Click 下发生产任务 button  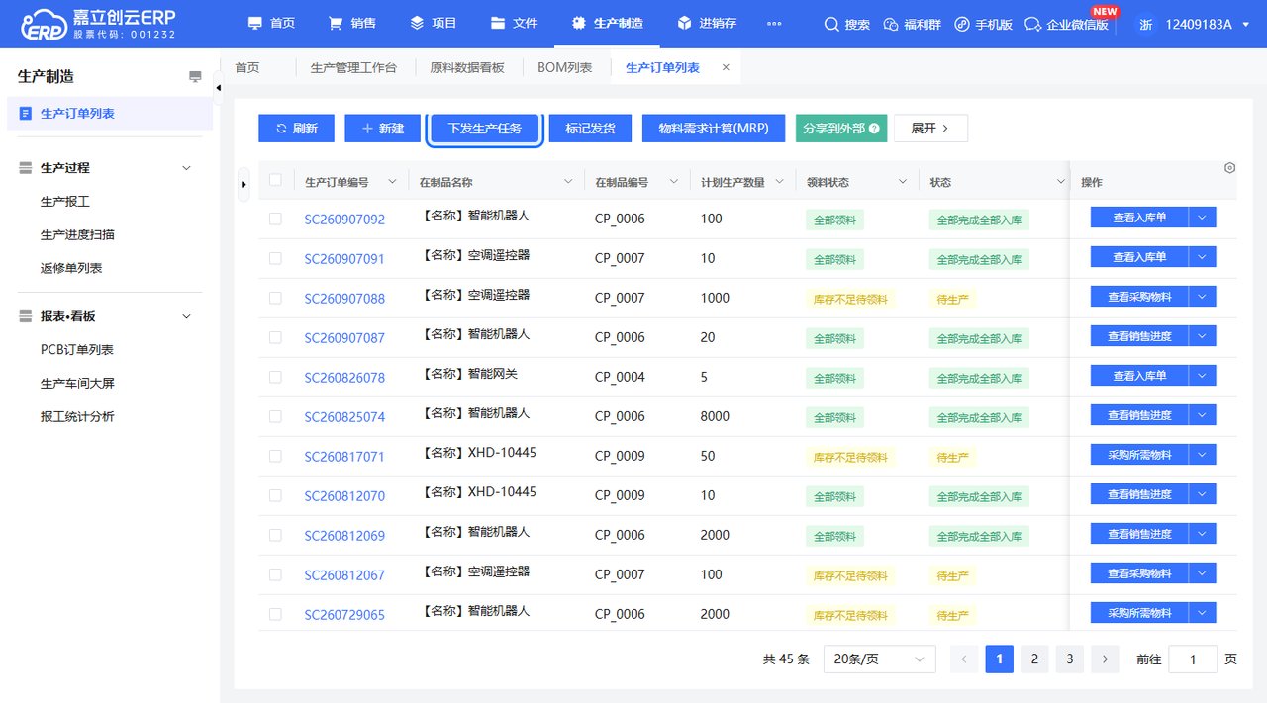pyautogui.click(x=485, y=129)
